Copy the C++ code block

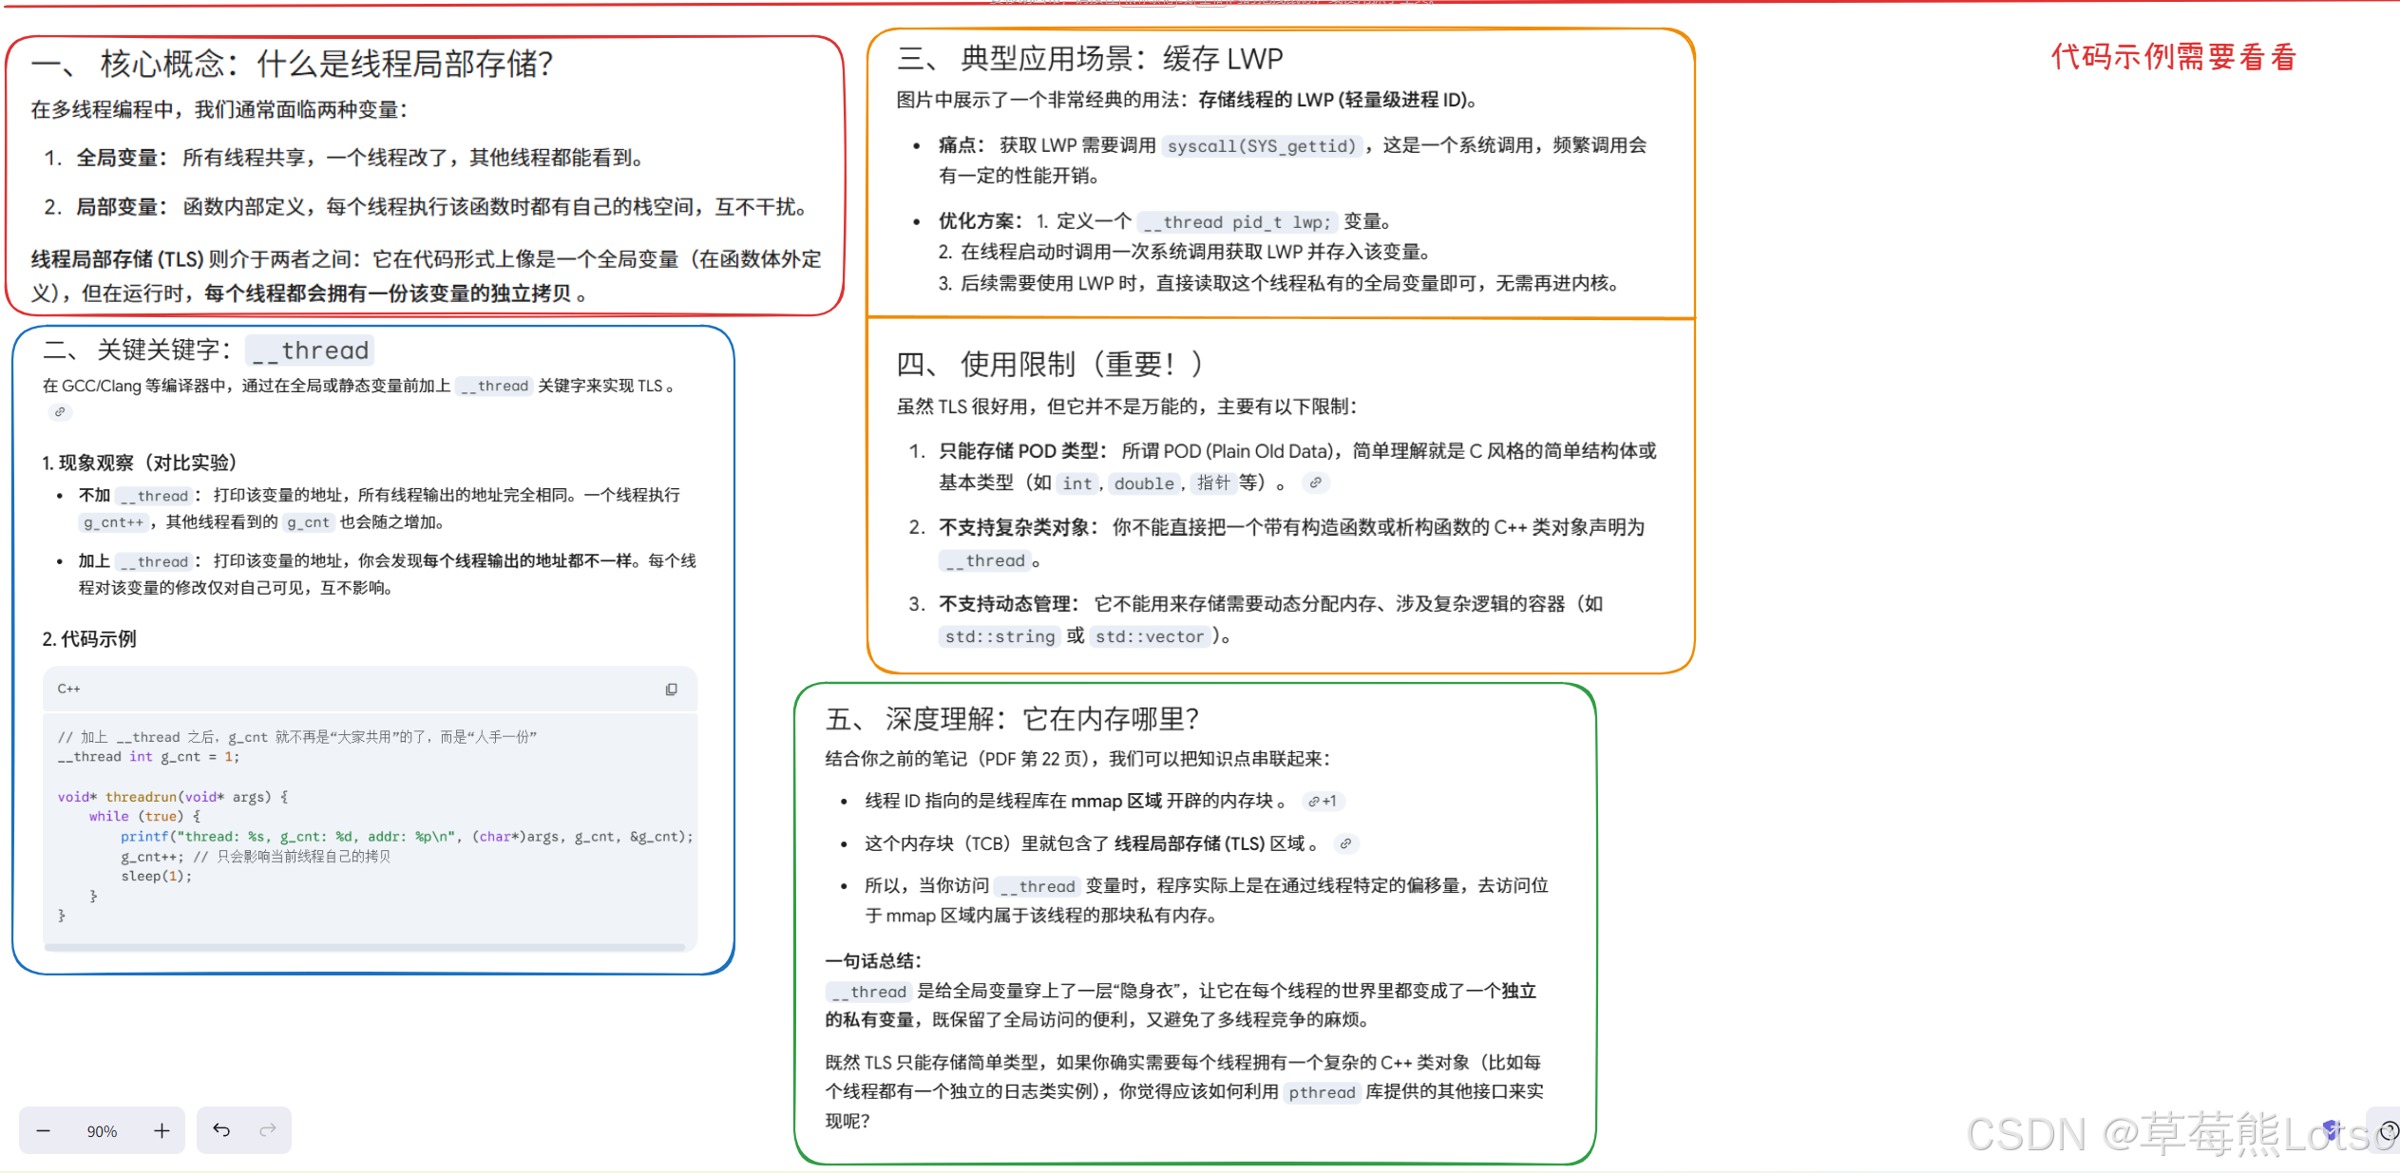click(x=671, y=690)
